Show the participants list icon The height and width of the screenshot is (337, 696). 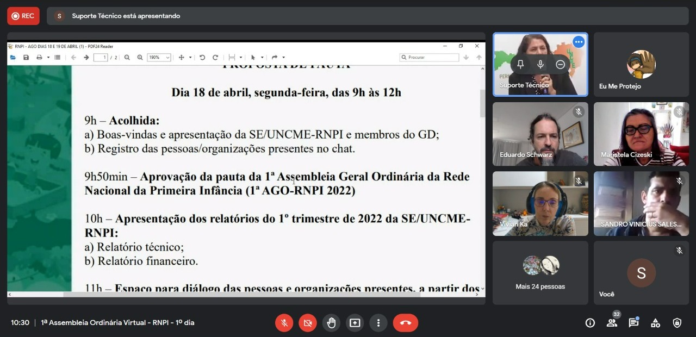click(612, 323)
